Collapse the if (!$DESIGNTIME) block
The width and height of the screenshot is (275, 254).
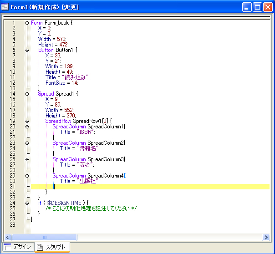[x=27, y=203]
